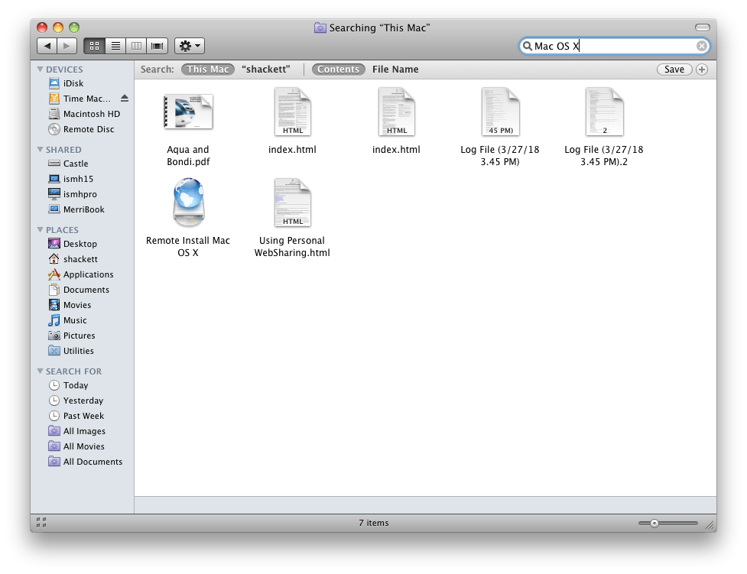
Task: Select the first index.html file, next to Aqua and Bondi.pdf
Action: point(292,112)
